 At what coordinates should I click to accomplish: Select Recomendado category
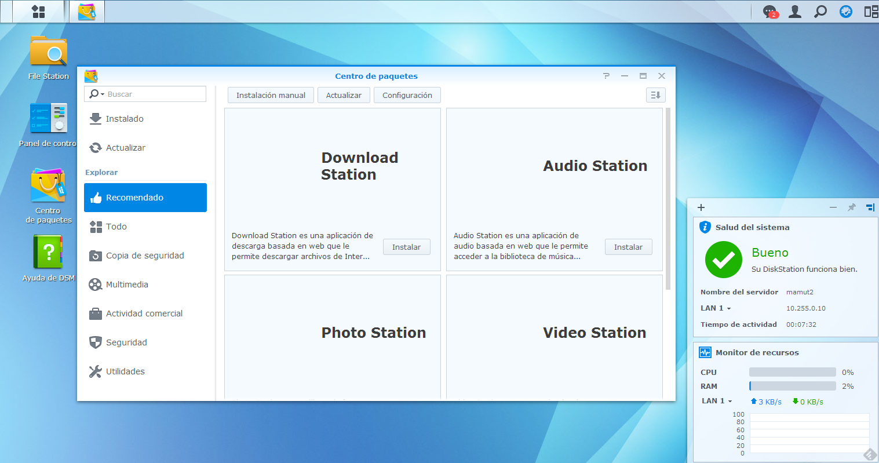click(x=145, y=198)
